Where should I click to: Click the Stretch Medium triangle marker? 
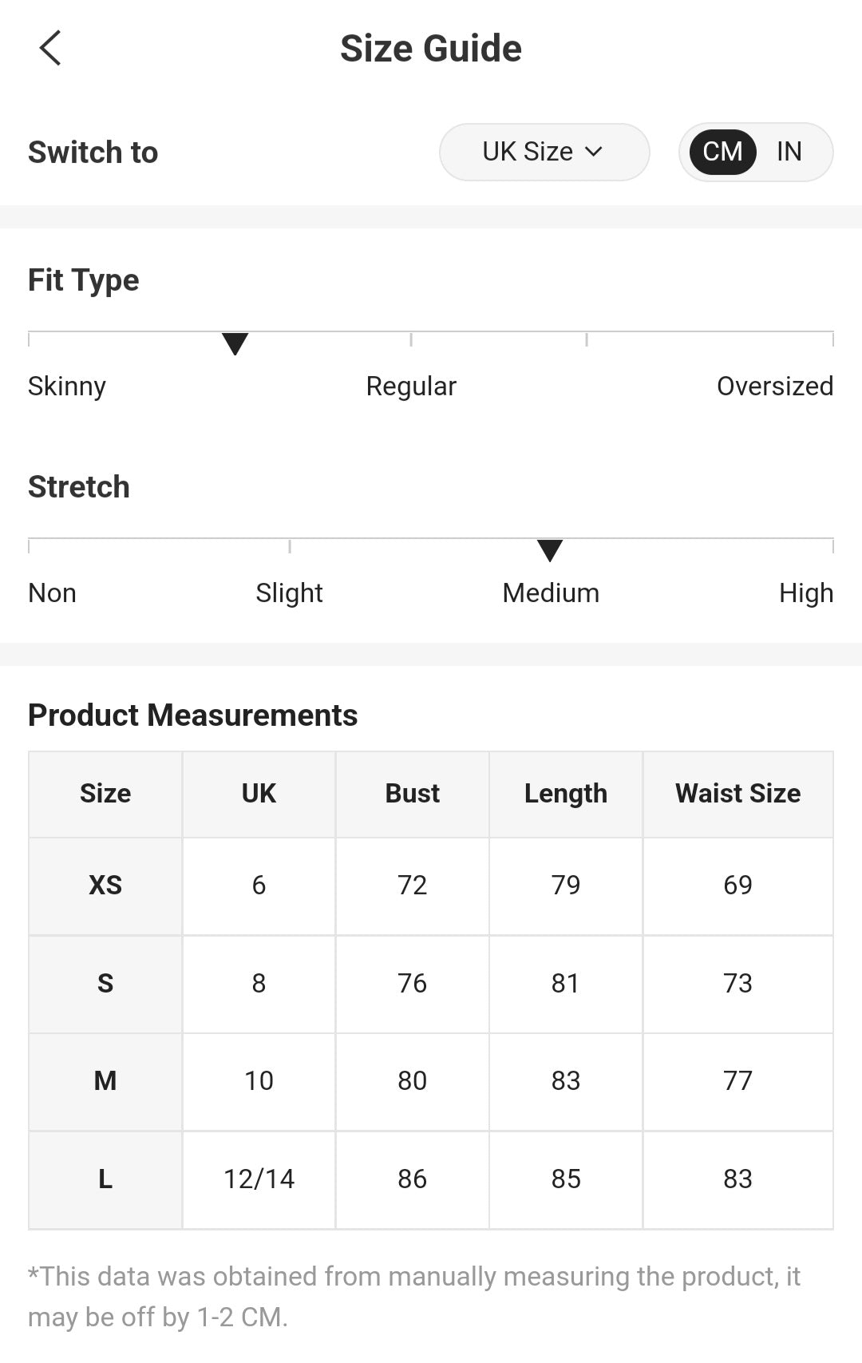pyautogui.click(x=550, y=550)
